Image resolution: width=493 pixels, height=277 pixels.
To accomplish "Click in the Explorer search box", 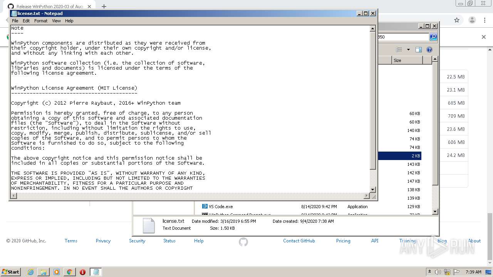I will tap(403, 37).
